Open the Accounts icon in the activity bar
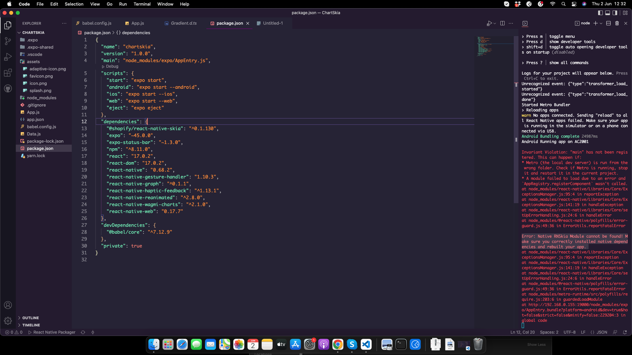The height and width of the screenshot is (355, 632). (x=8, y=305)
